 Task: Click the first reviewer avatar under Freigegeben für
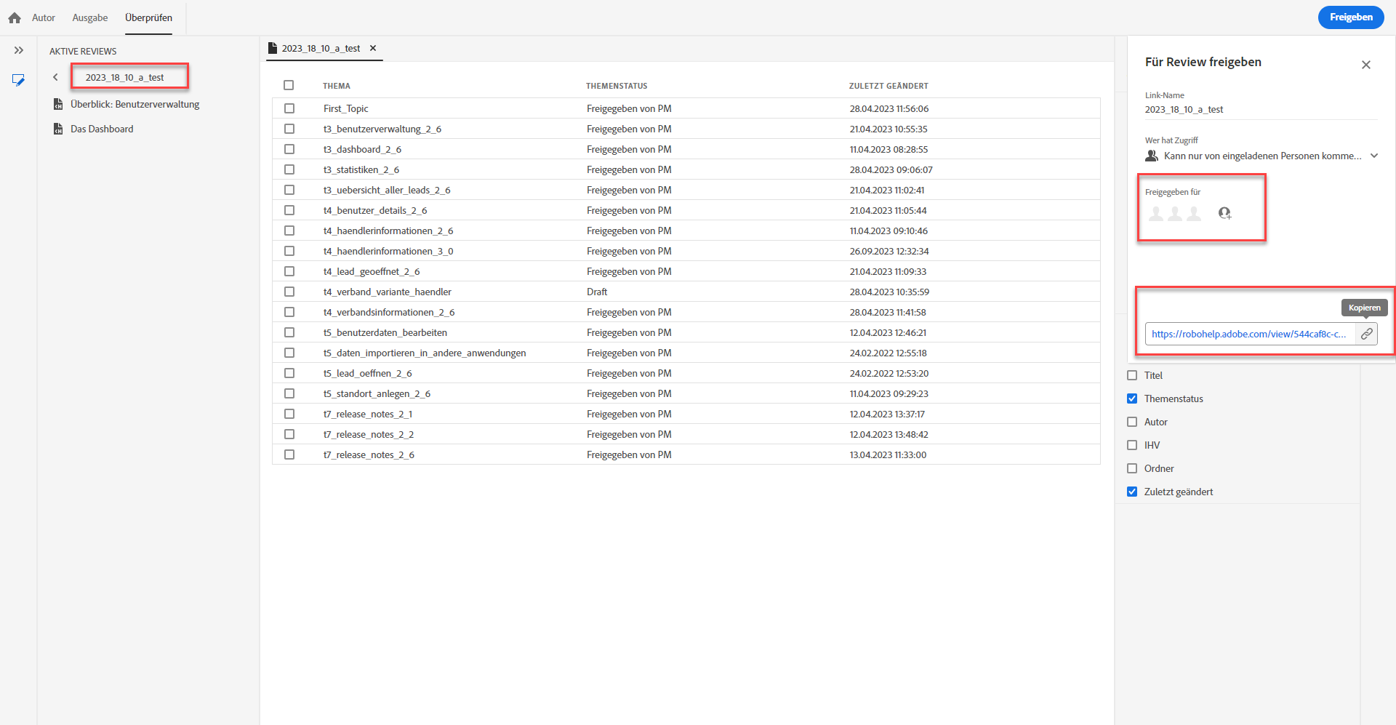tap(1157, 213)
